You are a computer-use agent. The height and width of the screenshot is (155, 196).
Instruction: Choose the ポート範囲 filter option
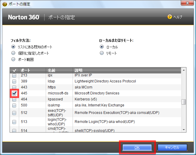point(13,59)
